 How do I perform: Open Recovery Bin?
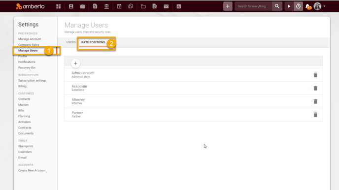coord(27,67)
